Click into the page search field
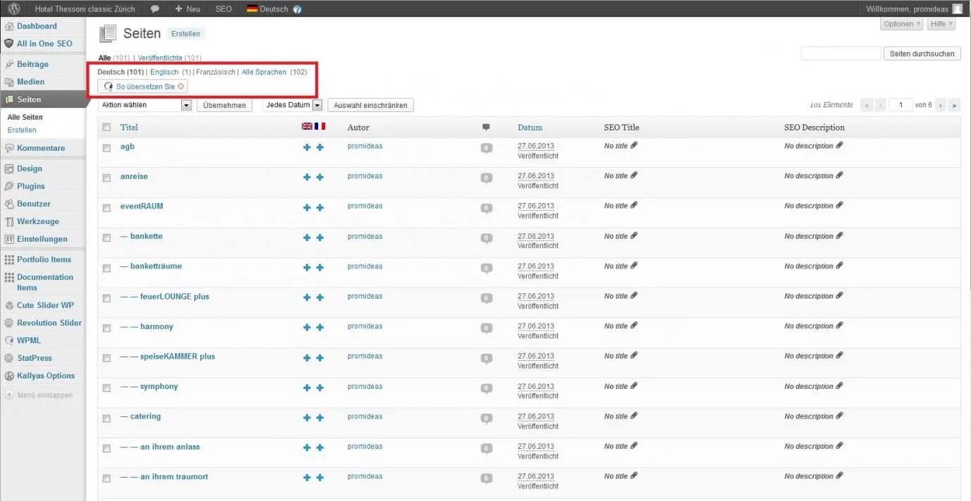971x501 pixels. tap(841, 54)
